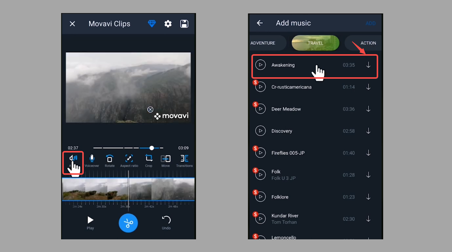This screenshot has height=252, width=452.
Task: Select the Crop tool
Action: coord(149,161)
